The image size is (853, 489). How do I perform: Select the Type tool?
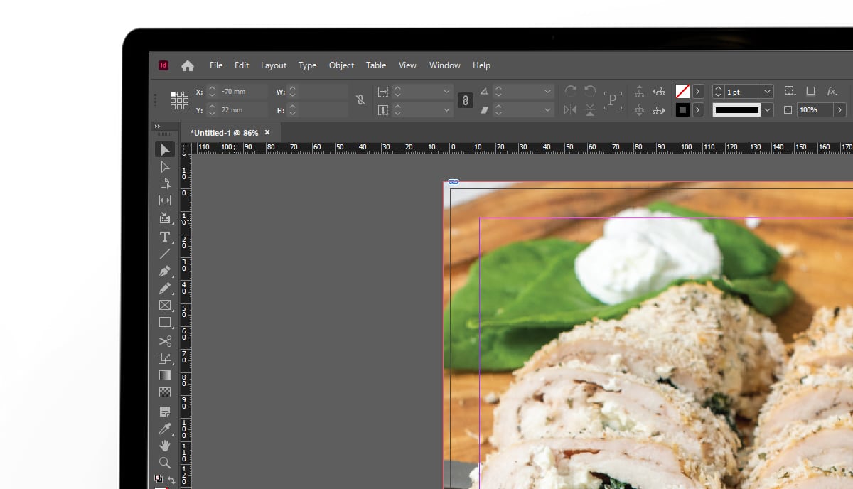(x=165, y=237)
